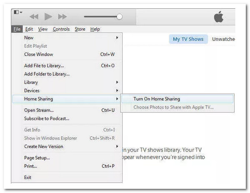Click the Ctrl+P shortcut label
Viewport: 250px width, 193px height.
click(108, 166)
